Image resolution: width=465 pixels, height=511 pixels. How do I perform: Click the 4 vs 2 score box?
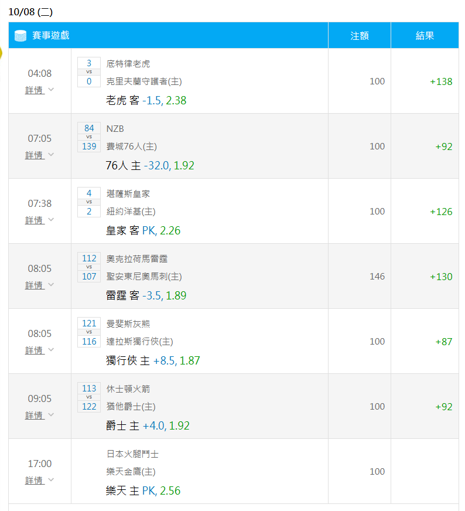(89, 202)
